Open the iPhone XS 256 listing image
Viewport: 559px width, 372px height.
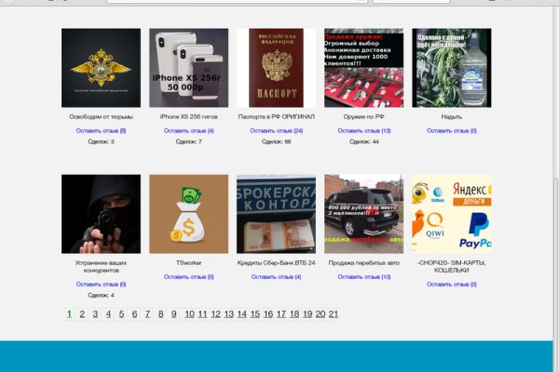(x=188, y=68)
